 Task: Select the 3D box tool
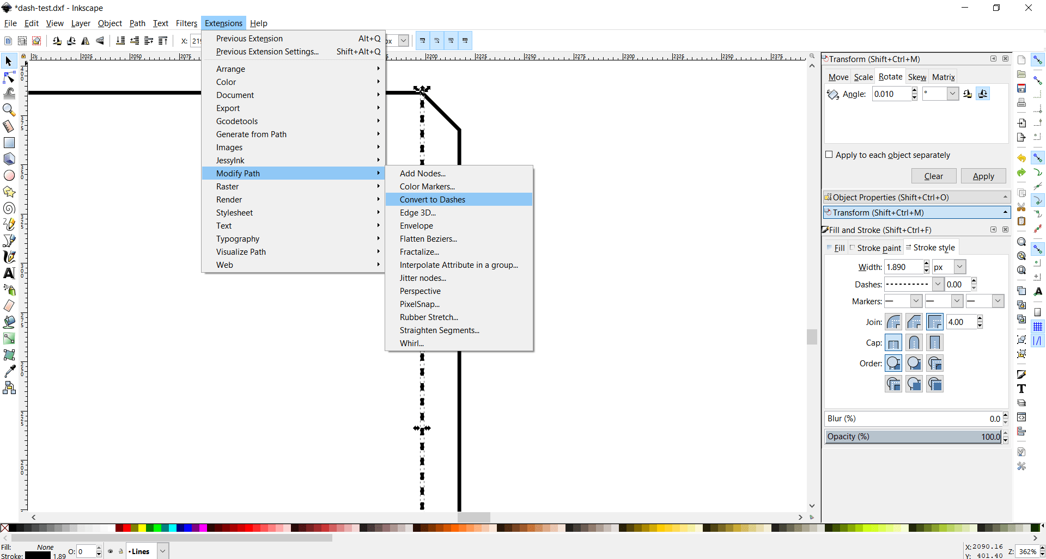point(9,159)
